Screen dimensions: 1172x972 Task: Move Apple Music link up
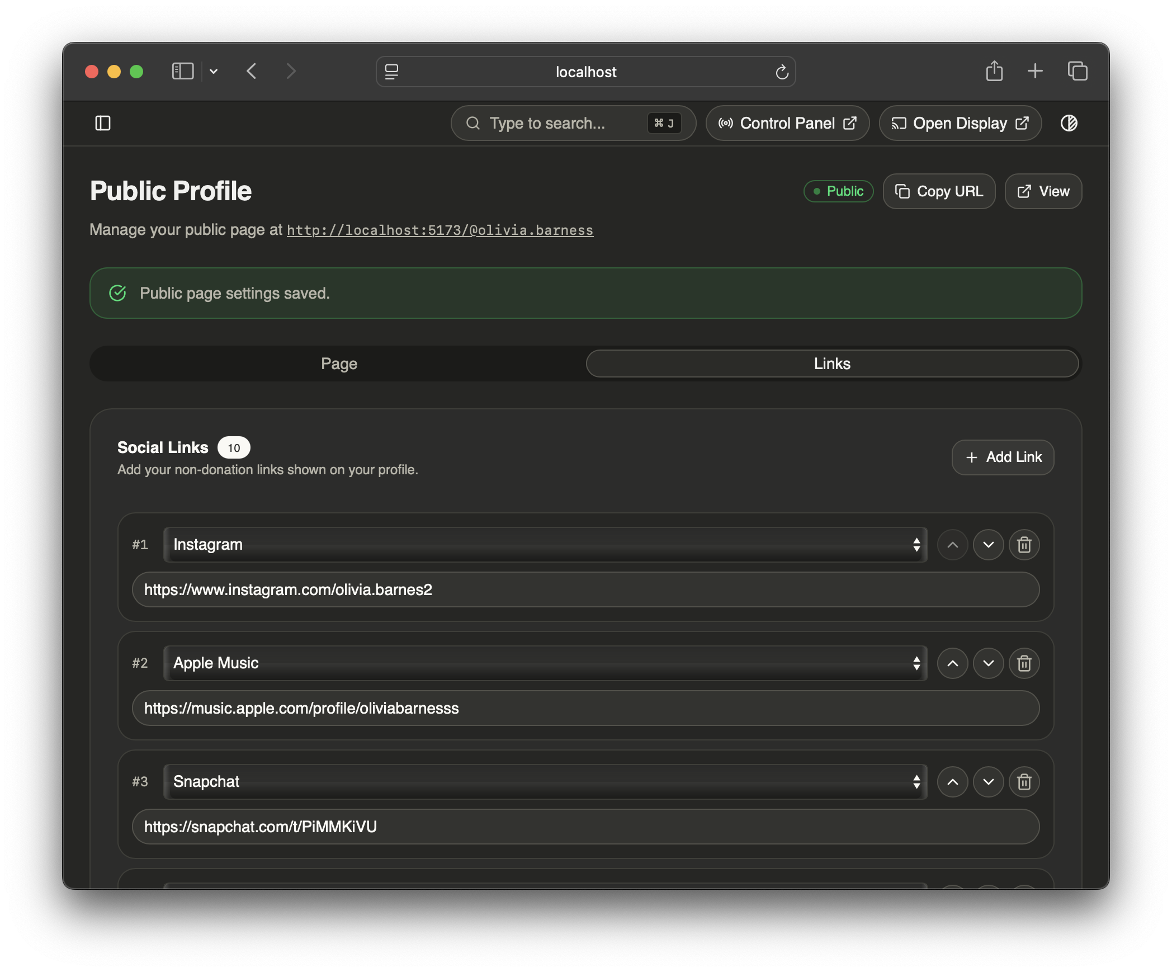point(952,663)
